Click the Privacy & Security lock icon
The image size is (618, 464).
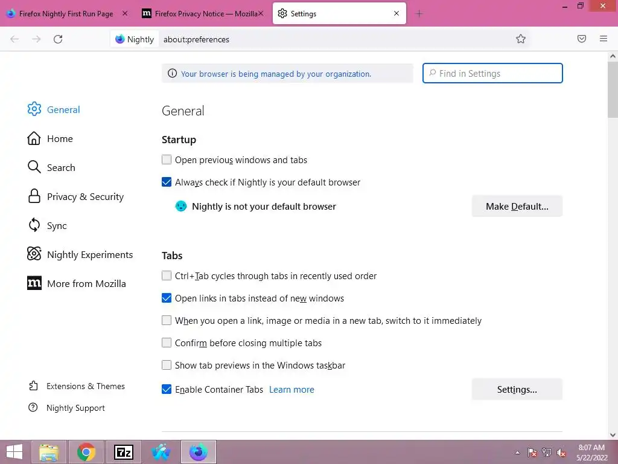34,196
